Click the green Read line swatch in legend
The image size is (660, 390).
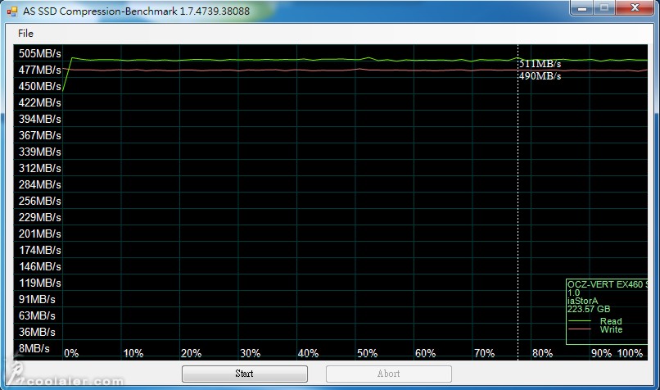click(580, 322)
